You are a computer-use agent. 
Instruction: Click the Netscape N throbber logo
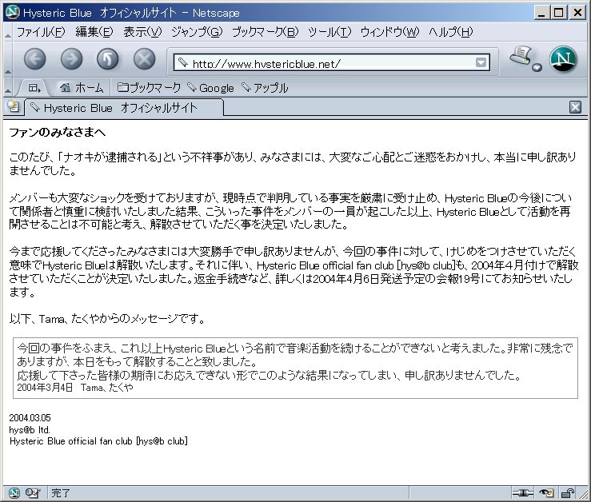tap(563, 59)
